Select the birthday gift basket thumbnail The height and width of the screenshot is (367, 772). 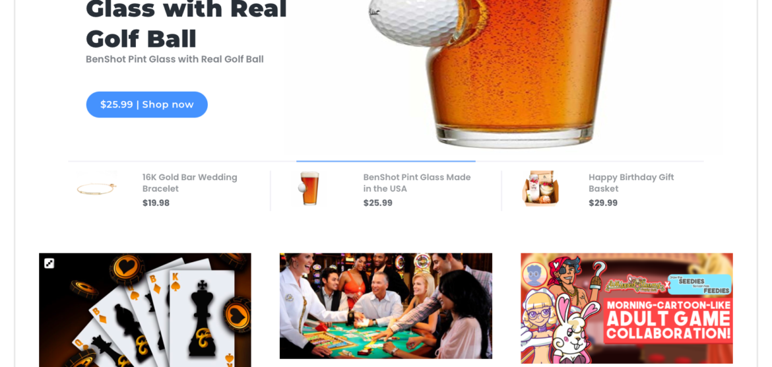coord(540,189)
